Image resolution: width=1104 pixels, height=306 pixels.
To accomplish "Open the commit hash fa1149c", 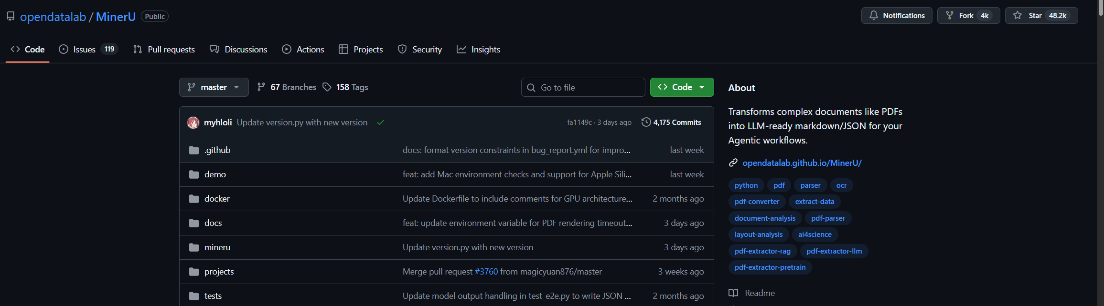I will (x=579, y=122).
